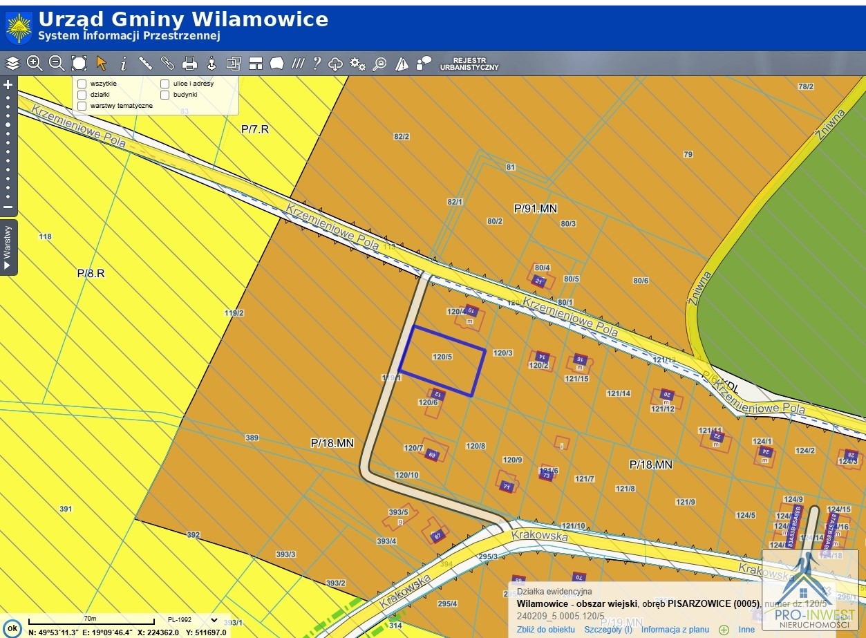Click the zoom slider minus icon

pos(8,207)
